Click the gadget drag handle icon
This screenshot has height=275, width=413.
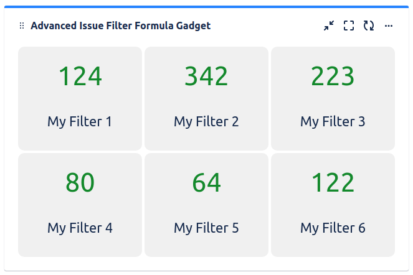click(x=22, y=26)
